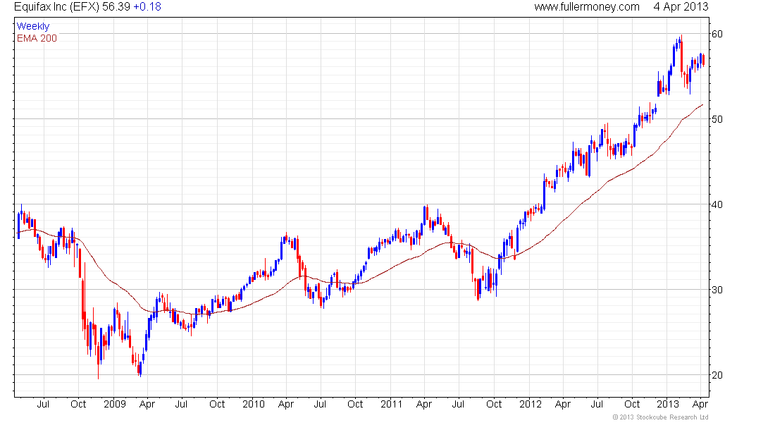Screen dimensions: 775x423
Task: Click the 'Apr' label right after 2013
Action: pyautogui.click(x=700, y=404)
